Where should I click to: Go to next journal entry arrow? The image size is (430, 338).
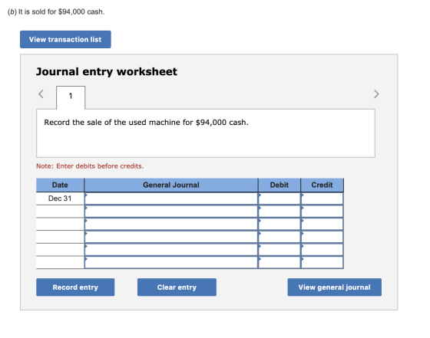(376, 94)
